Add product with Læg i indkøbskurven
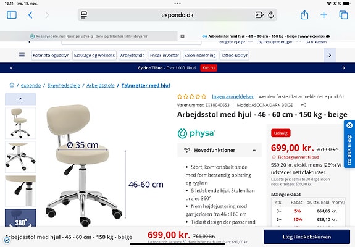 tap(307, 237)
